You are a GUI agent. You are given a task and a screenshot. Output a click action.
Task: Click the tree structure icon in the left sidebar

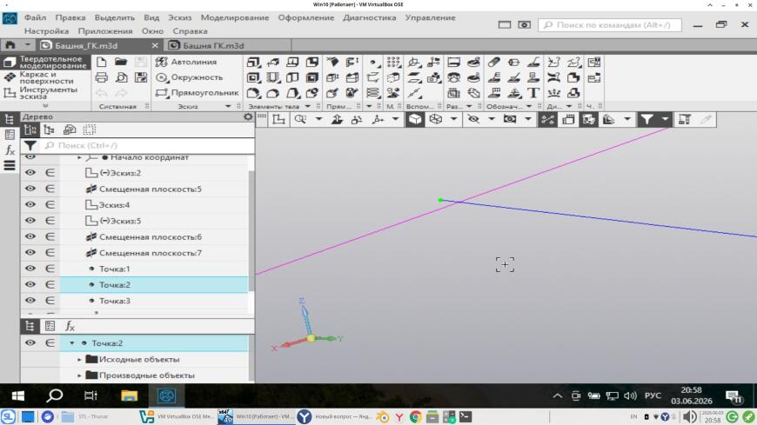pos(10,119)
